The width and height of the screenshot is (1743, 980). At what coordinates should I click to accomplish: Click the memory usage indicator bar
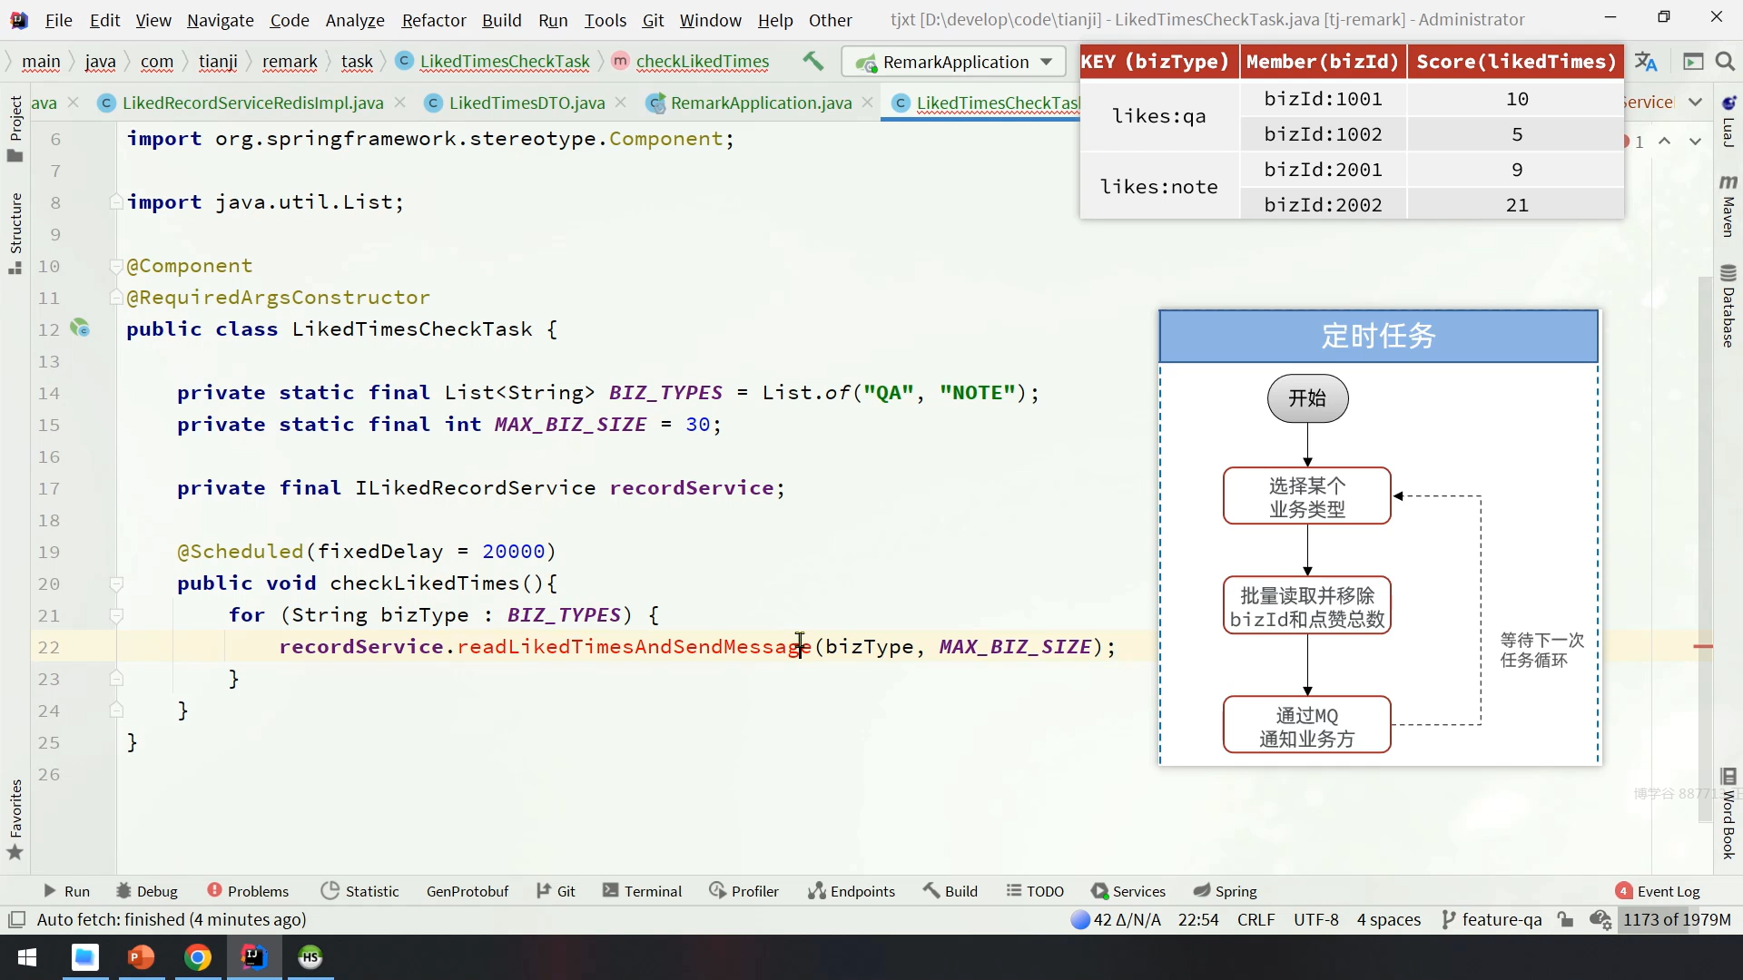(x=1677, y=919)
